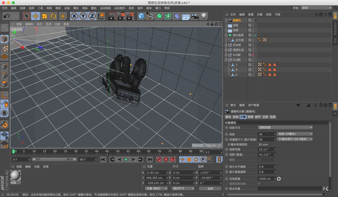
Task: Click the 0 F–90 F preview range slider
Action: (54, 159)
